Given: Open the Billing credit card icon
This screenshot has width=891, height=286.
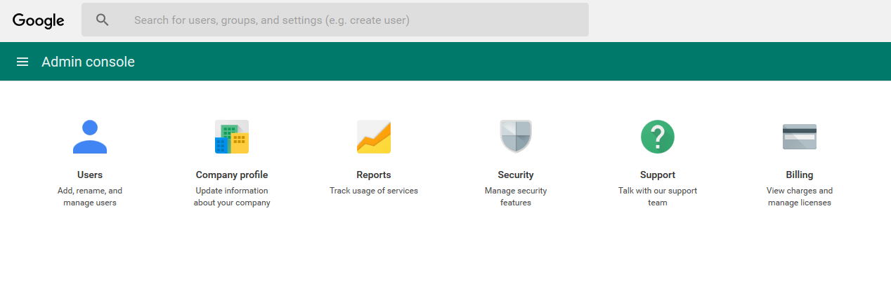Looking at the screenshot, I should 800,137.
